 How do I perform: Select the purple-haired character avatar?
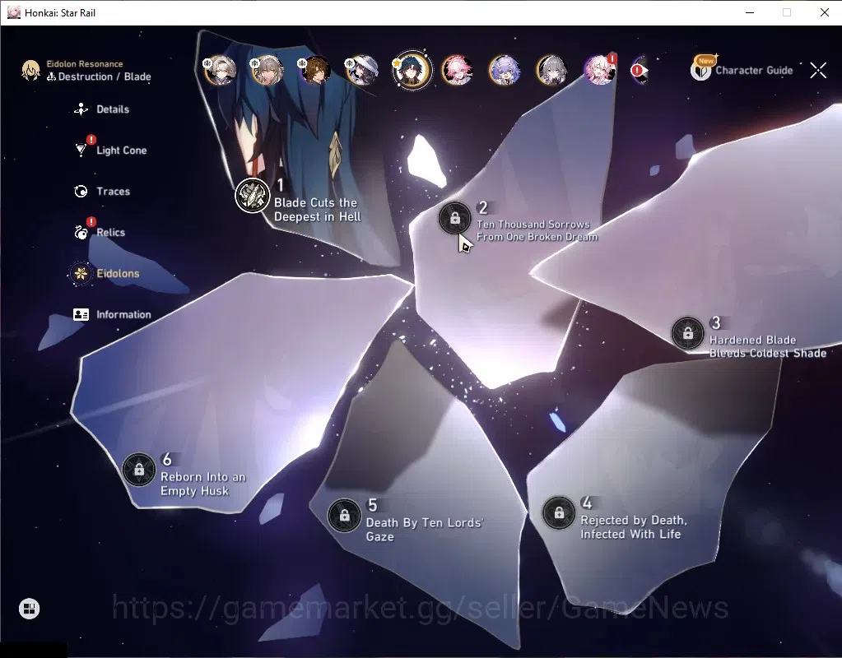[505, 70]
